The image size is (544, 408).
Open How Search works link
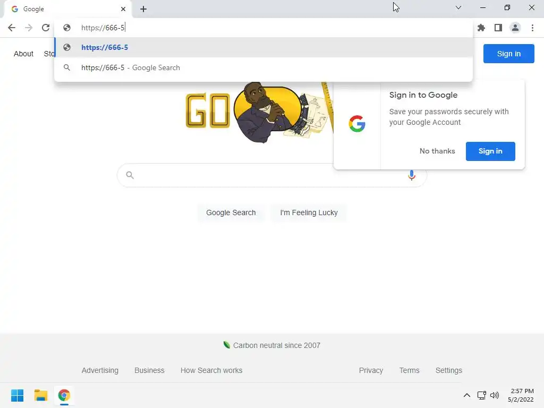tap(211, 370)
